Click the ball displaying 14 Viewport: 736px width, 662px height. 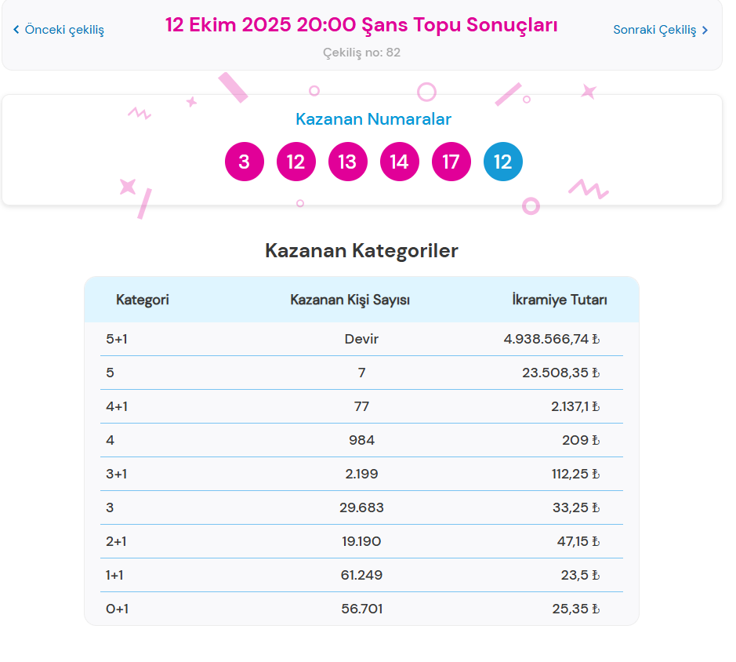[399, 161]
